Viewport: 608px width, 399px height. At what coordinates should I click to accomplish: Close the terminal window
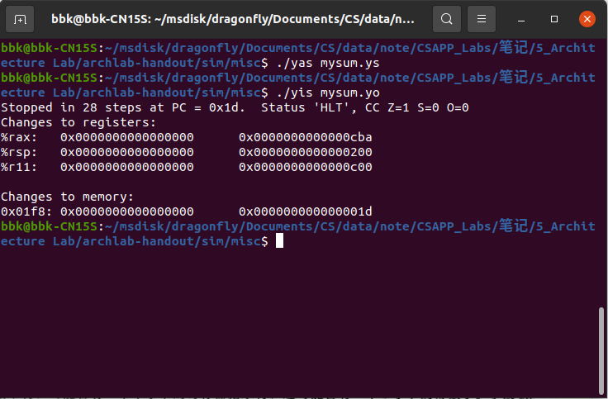coord(586,18)
